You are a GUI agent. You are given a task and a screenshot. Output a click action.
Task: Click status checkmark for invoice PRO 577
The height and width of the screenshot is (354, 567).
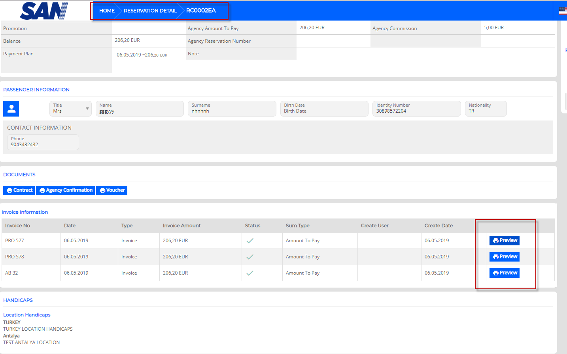[250, 241]
